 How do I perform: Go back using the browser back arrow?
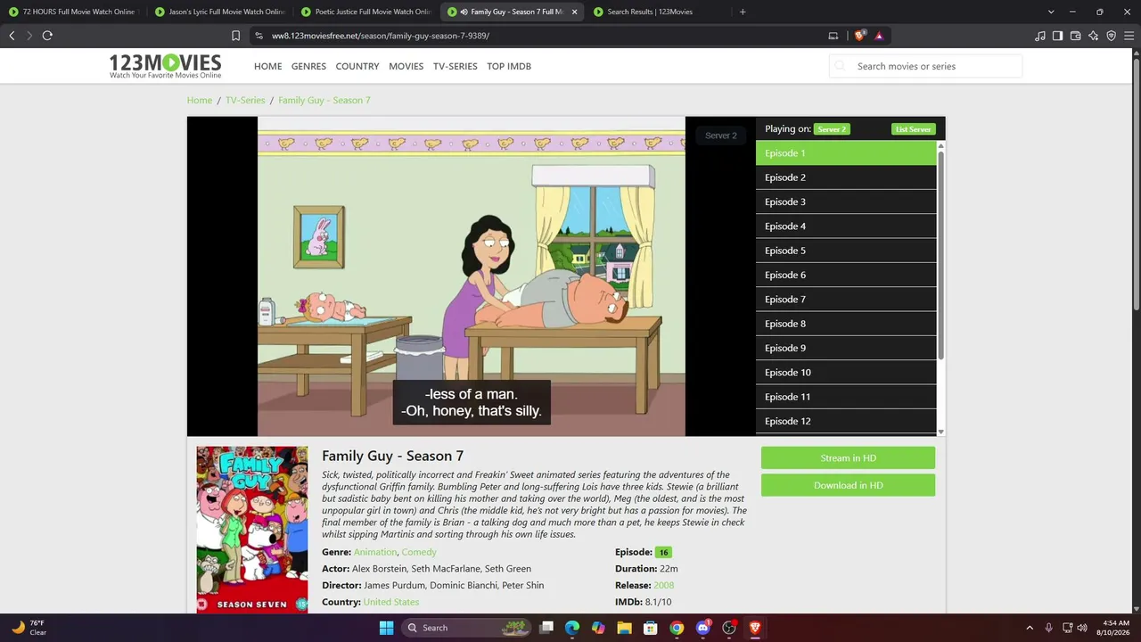(x=12, y=36)
